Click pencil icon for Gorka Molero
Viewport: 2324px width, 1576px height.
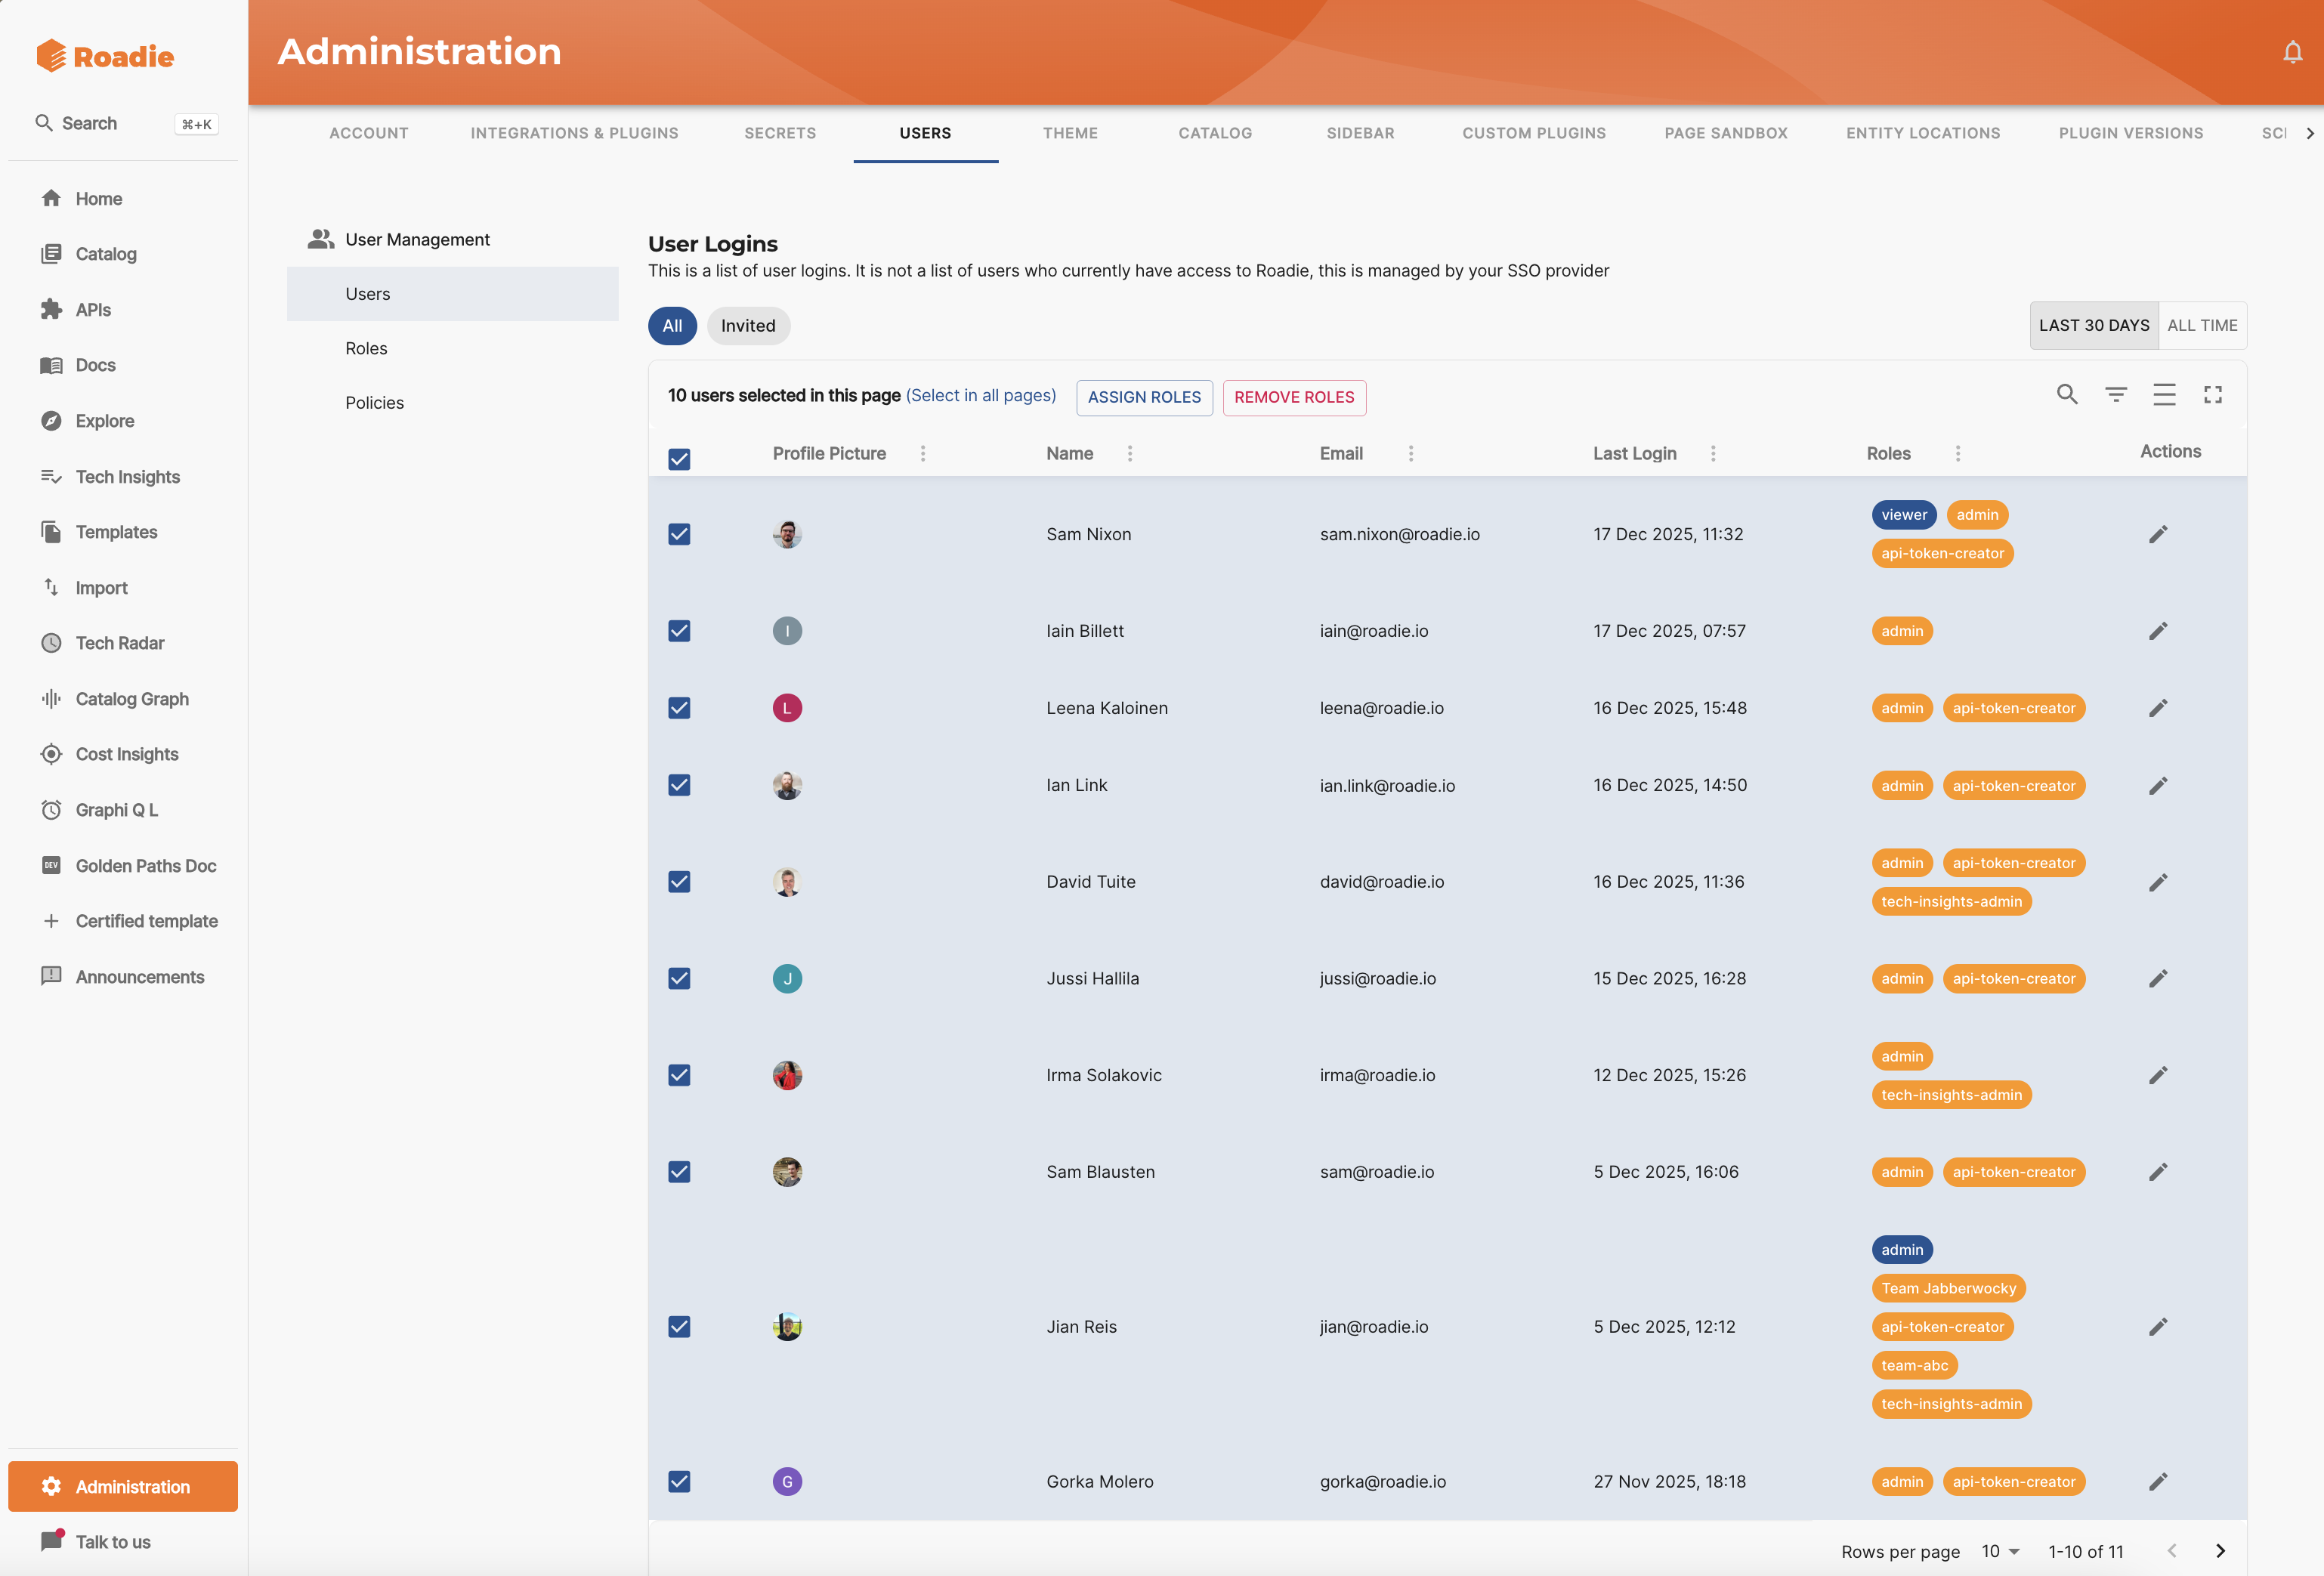tap(2157, 1481)
